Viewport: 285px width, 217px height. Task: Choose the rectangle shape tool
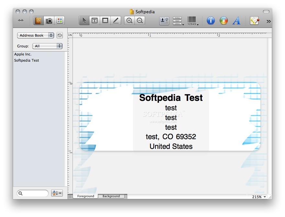point(105,20)
